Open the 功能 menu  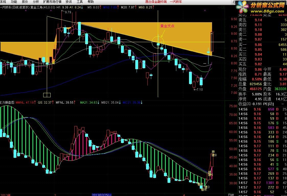tap(14, 2)
